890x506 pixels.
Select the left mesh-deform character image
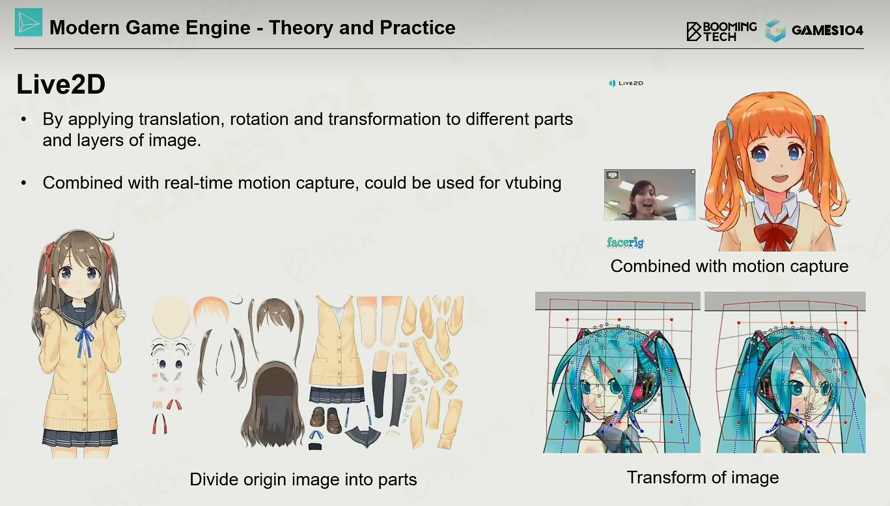617,372
